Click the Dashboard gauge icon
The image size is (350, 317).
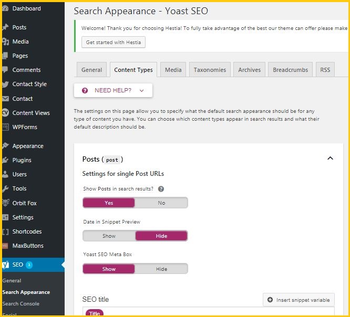(x=5, y=8)
